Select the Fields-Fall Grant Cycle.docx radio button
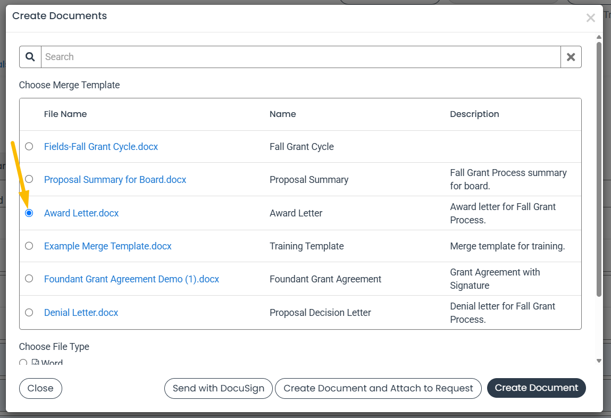 [29, 146]
